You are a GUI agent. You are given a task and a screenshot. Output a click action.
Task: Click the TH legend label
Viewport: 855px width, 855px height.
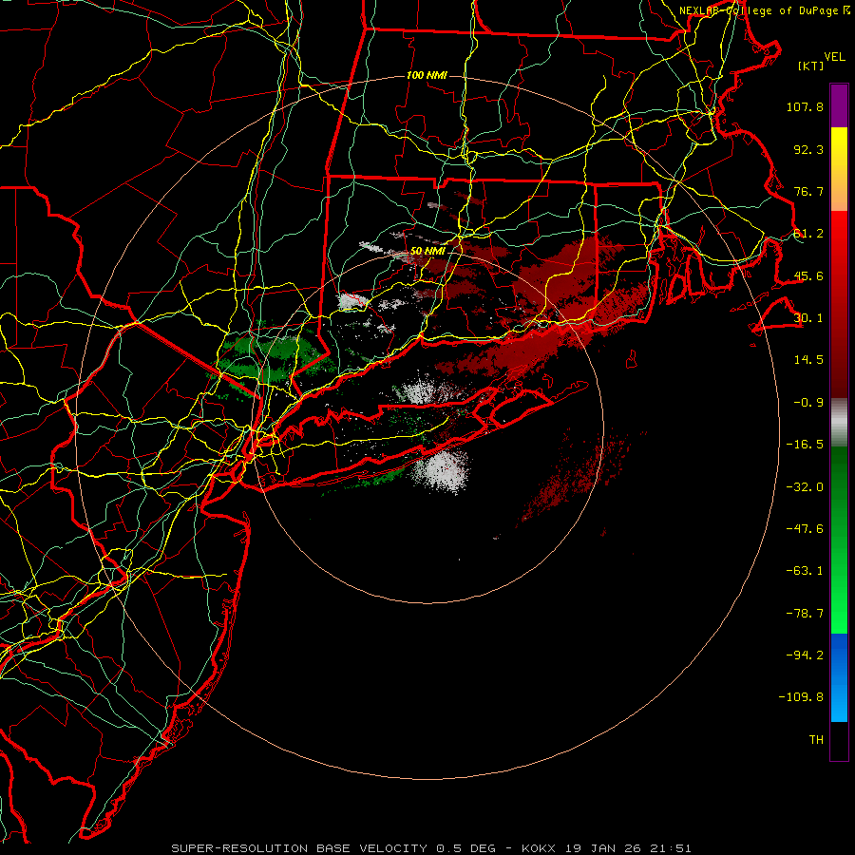816,740
